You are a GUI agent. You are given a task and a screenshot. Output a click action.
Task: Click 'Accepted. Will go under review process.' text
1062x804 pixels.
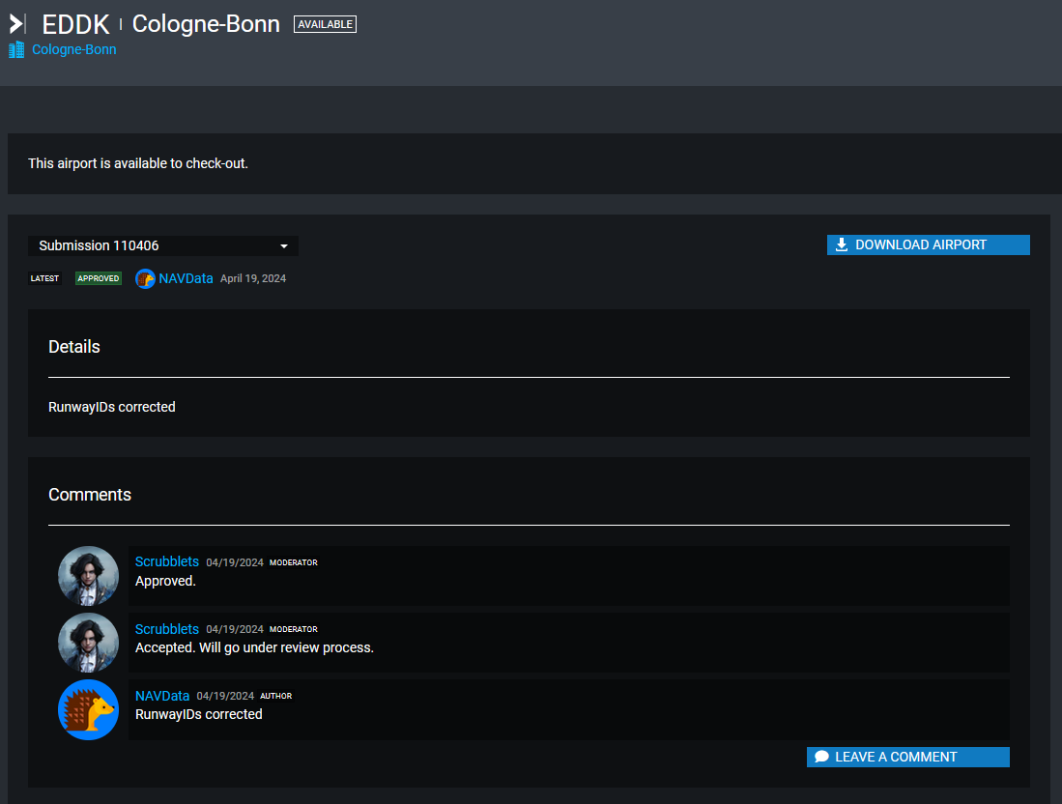(254, 647)
